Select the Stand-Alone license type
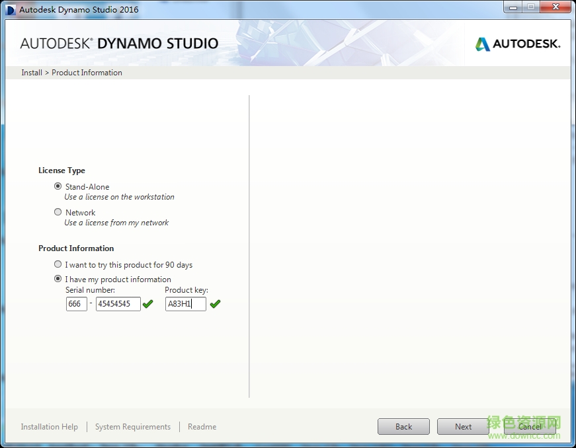Image resolution: width=576 pixels, height=448 pixels. [x=58, y=186]
